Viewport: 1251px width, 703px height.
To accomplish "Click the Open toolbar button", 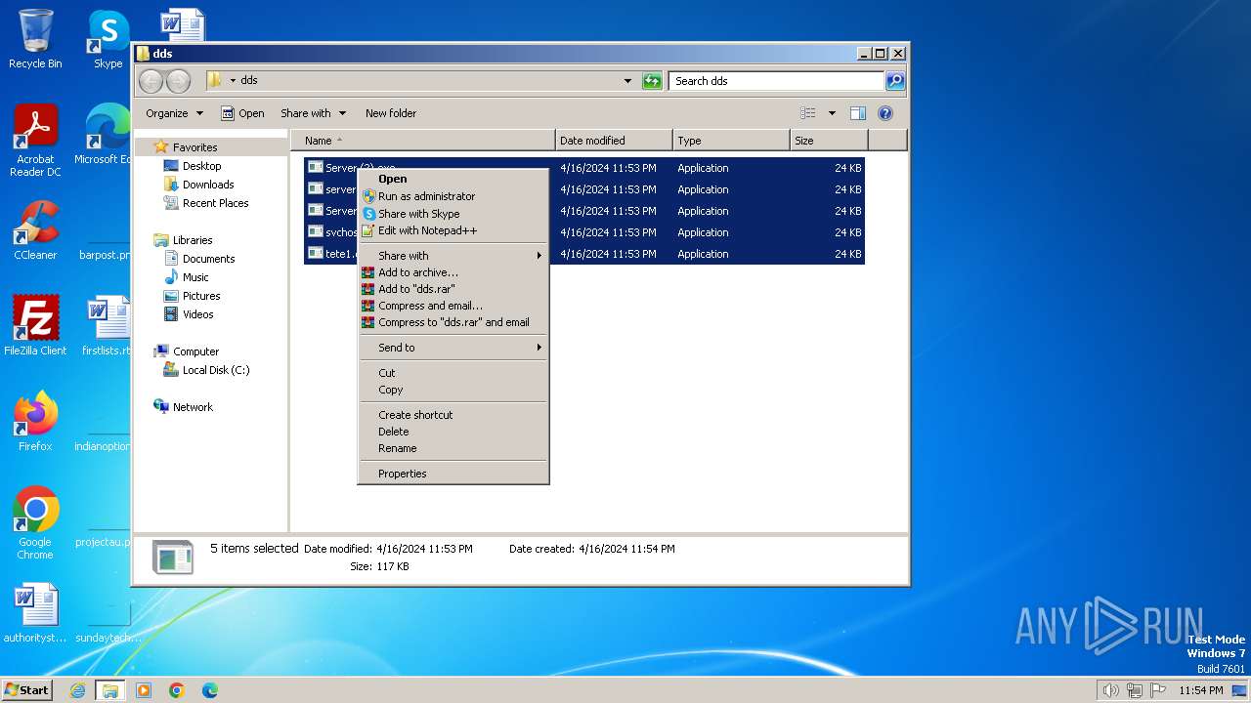I will [x=242, y=113].
